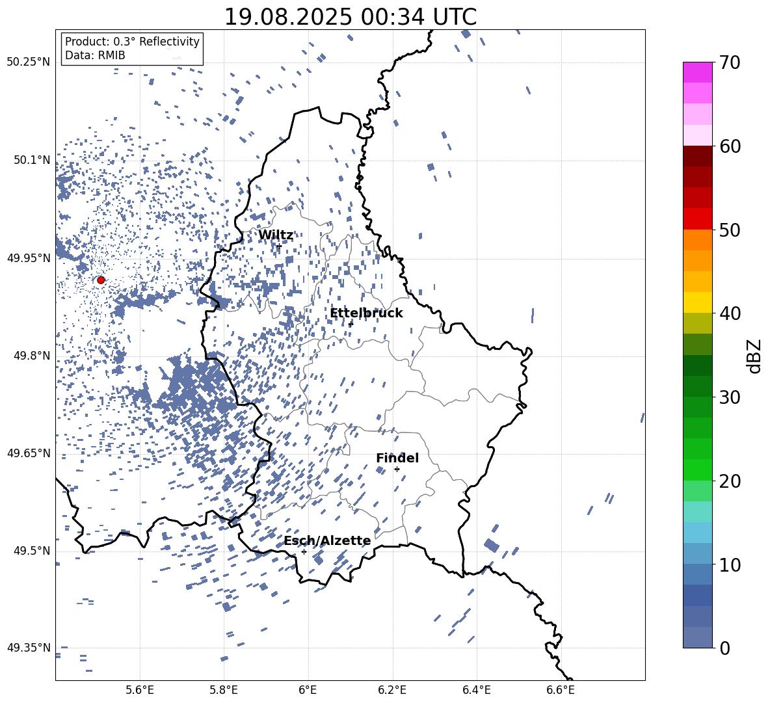
Task: Click the light cyan colorbar segment below 20
Action: coord(697,512)
